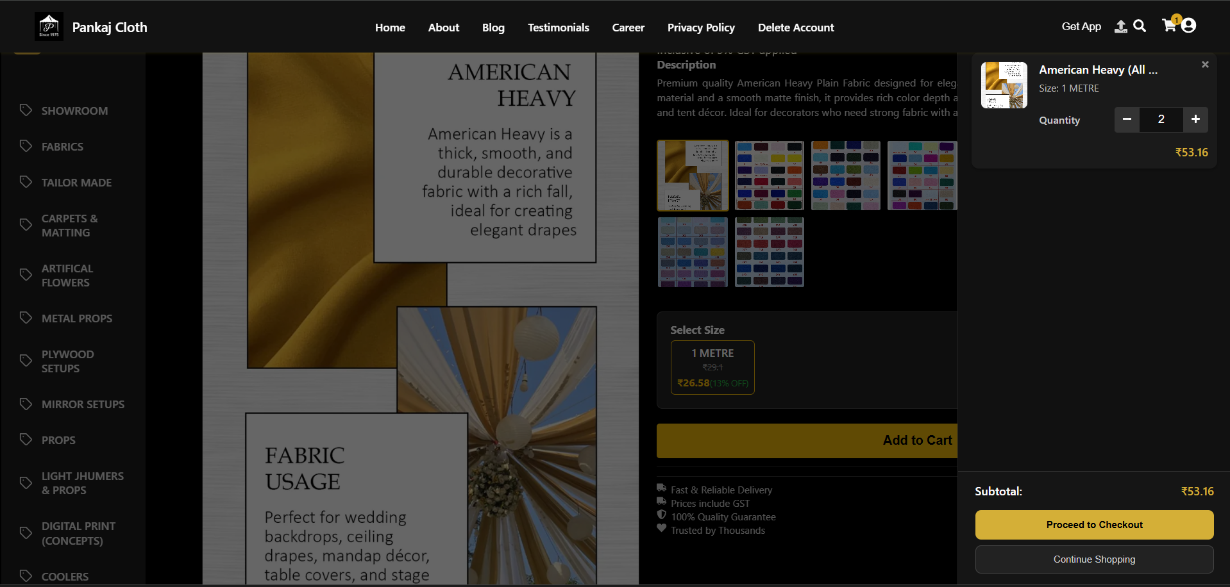Open the Testimonials page
The image size is (1230, 587).
559,28
